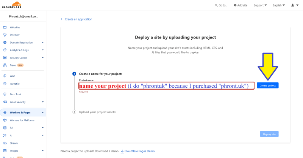The image size is (303, 158).
Task: Open the WAF menu item label
Action: point(12,76)
